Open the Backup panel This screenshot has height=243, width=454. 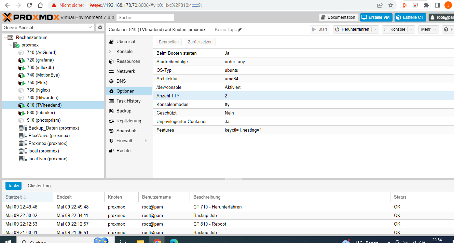(x=129, y=111)
